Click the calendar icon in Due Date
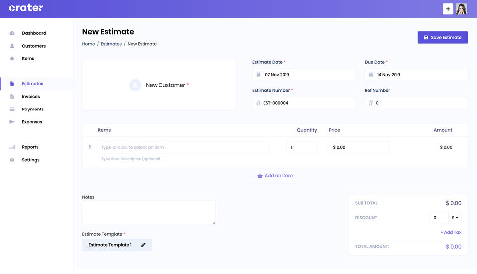The width and height of the screenshot is (477, 274). tap(371, 75)
